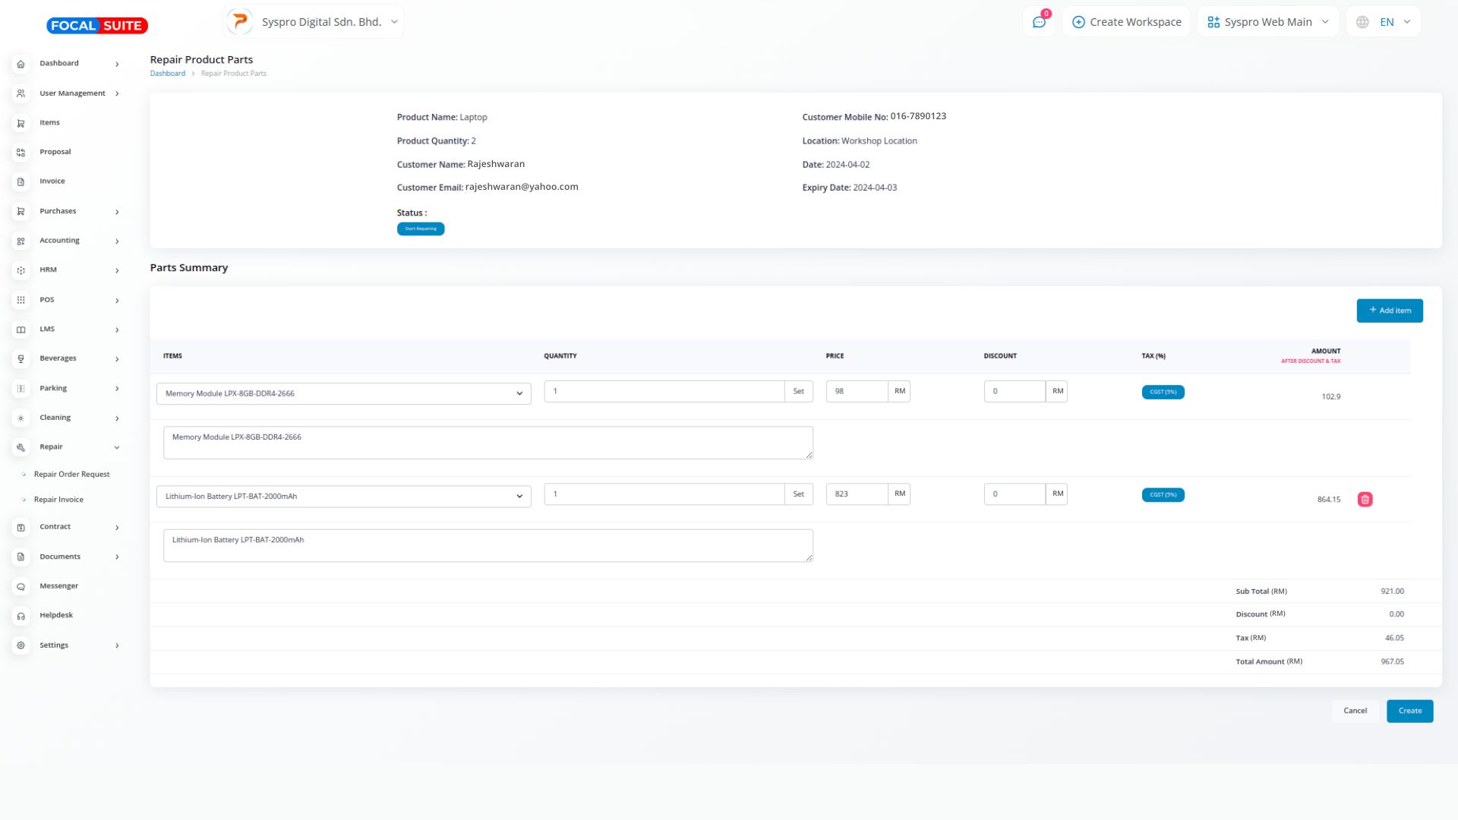
Task: Open Messenger from the sidebar icon
Action: (x=21, y=586)
